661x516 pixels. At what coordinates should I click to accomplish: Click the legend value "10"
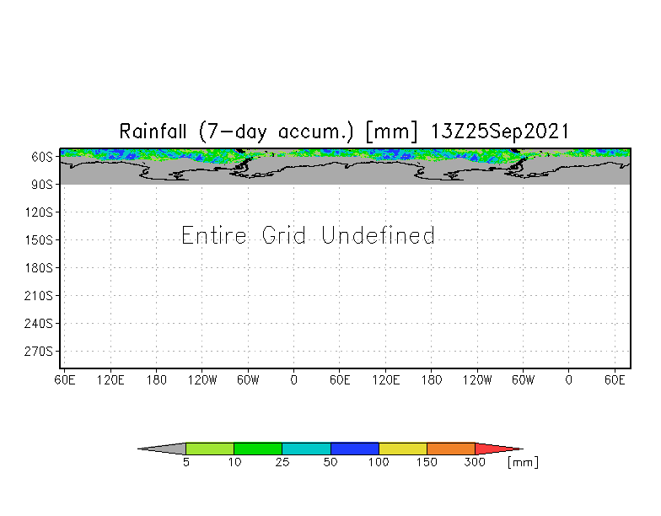[x=234, y=462]
